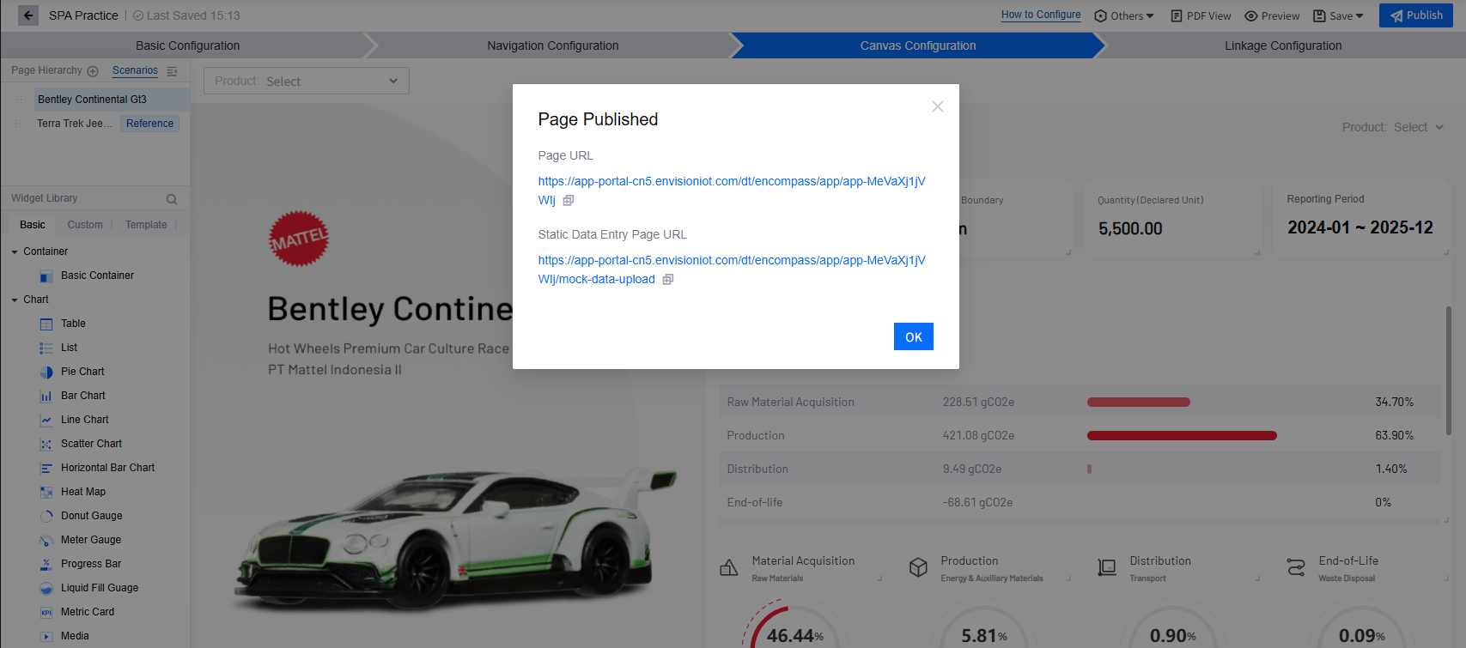Click the collapse list icon beside Scenarios
This screenshot has height=648, width=1466.
172,71
